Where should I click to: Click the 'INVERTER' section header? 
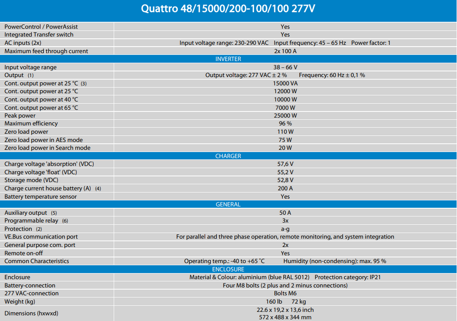point(228,59)
